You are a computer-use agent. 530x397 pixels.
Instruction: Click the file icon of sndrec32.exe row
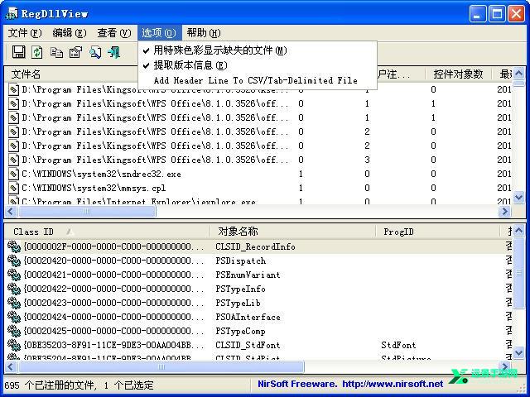[13, 174]
